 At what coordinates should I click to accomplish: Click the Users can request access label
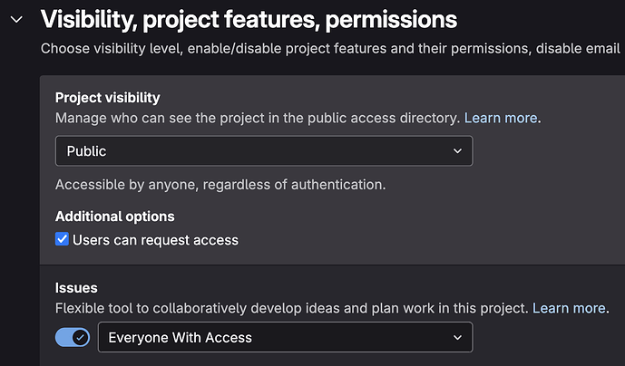[x=155, y=240]
